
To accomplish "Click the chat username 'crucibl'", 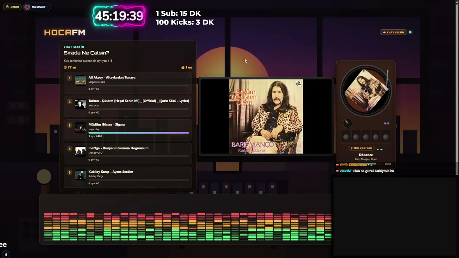I will pyautogui.click(x=346, y=171).
